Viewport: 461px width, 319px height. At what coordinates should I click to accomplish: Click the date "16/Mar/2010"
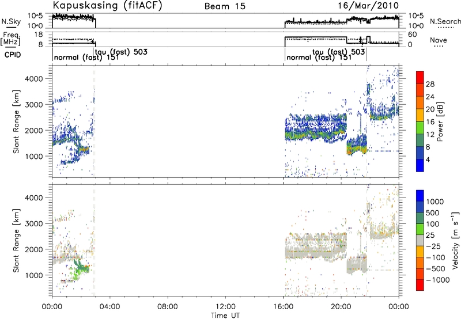tap(368, 6)
